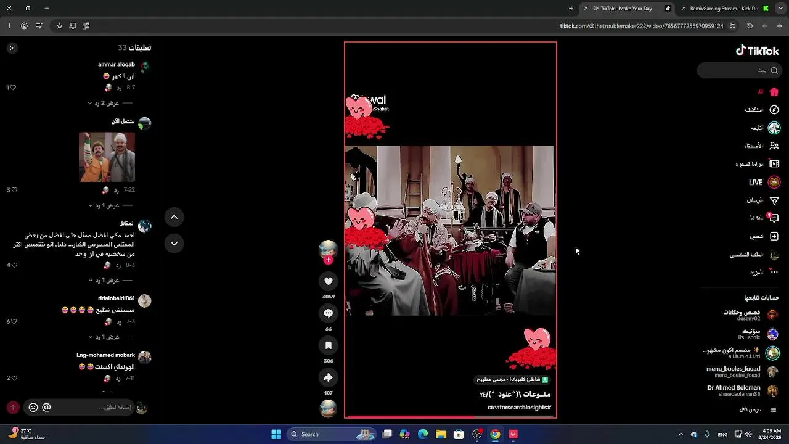789x444 pixels.
Task: Like the video with the heart icon
Action: [328, 281]
